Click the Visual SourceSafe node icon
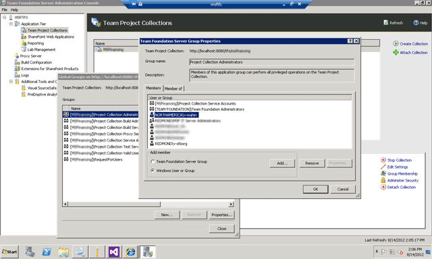This screenshot has width=432, height=259. [24, 88]
